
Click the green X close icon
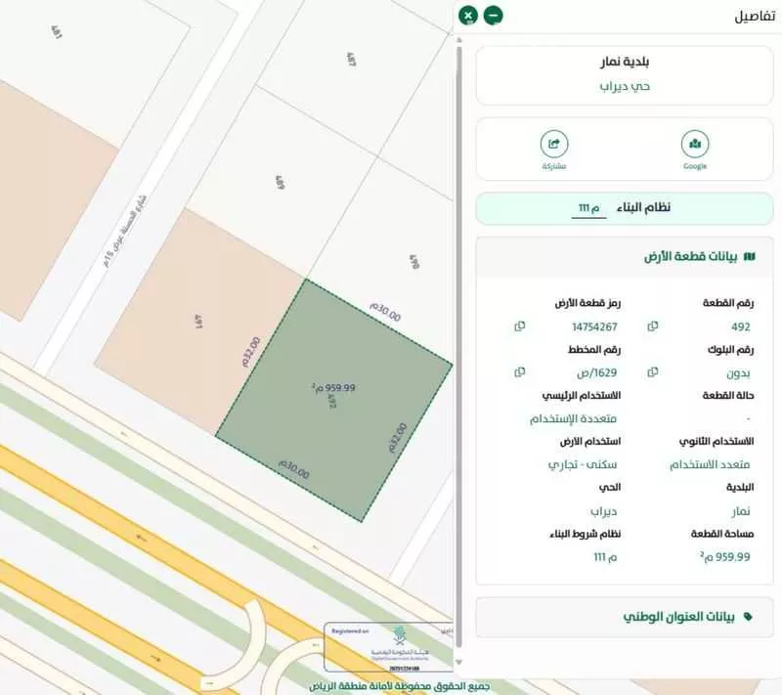466,15
